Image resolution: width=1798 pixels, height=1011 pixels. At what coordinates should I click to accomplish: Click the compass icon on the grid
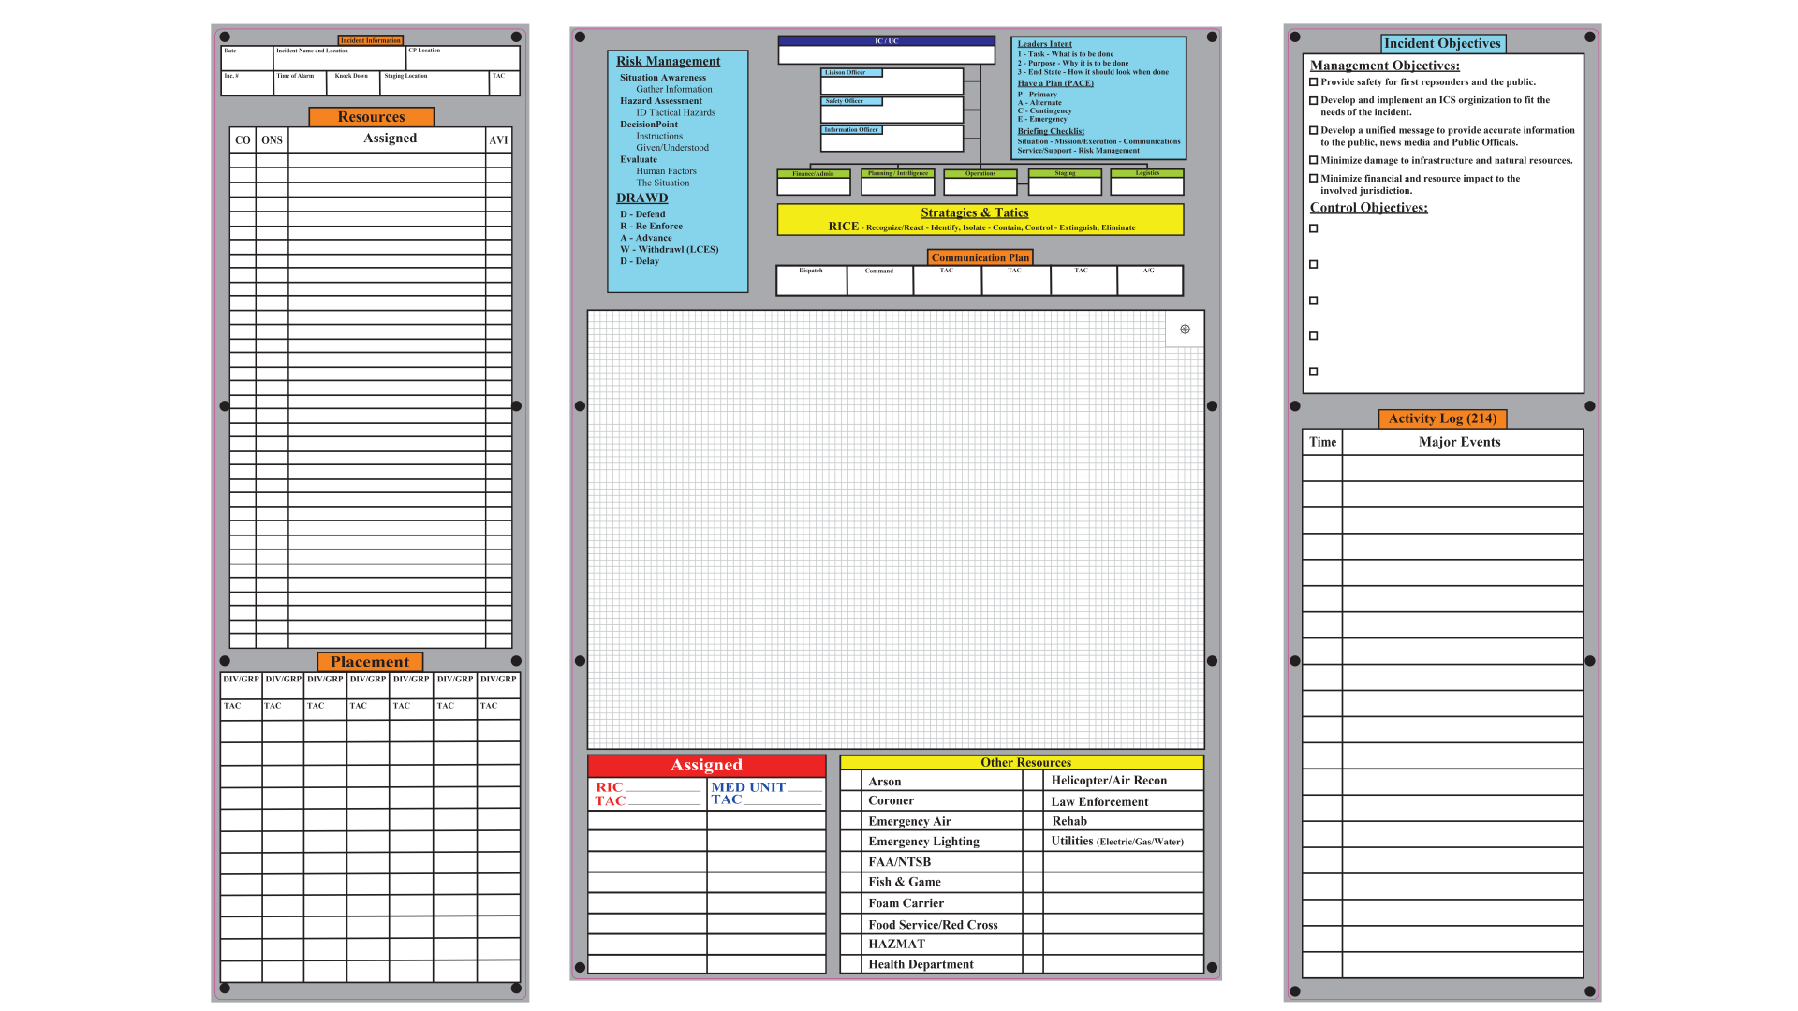1185,329
